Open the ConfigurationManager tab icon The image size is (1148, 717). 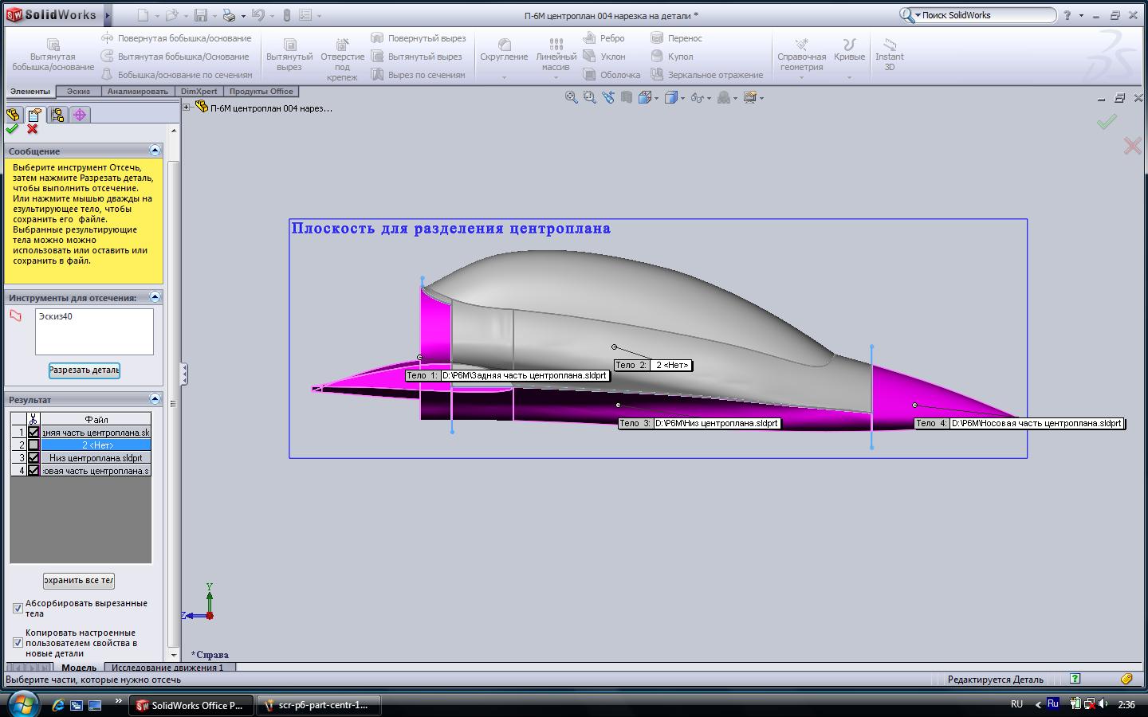57,115
